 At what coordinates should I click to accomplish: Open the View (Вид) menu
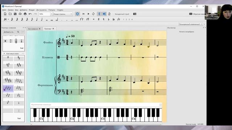tap(17, 10)
